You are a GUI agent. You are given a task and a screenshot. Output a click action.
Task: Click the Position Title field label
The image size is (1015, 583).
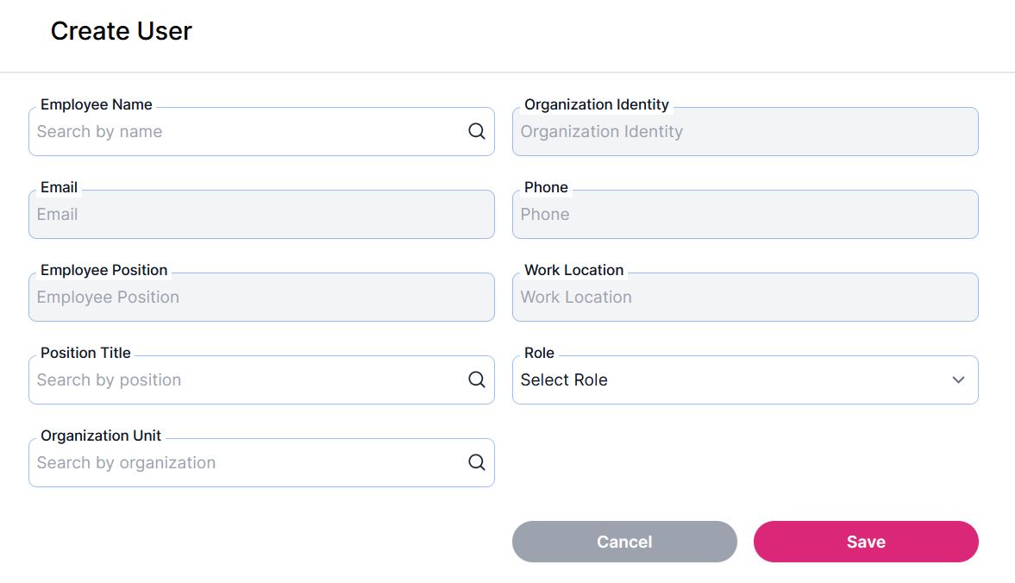click(x=85, y=353)
